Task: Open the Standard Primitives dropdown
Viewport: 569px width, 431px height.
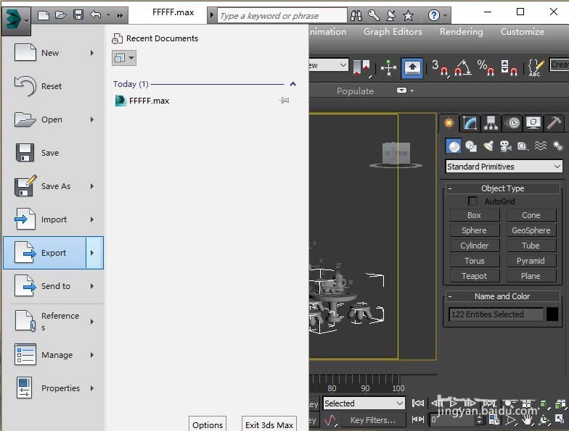Action: point(504,167)
